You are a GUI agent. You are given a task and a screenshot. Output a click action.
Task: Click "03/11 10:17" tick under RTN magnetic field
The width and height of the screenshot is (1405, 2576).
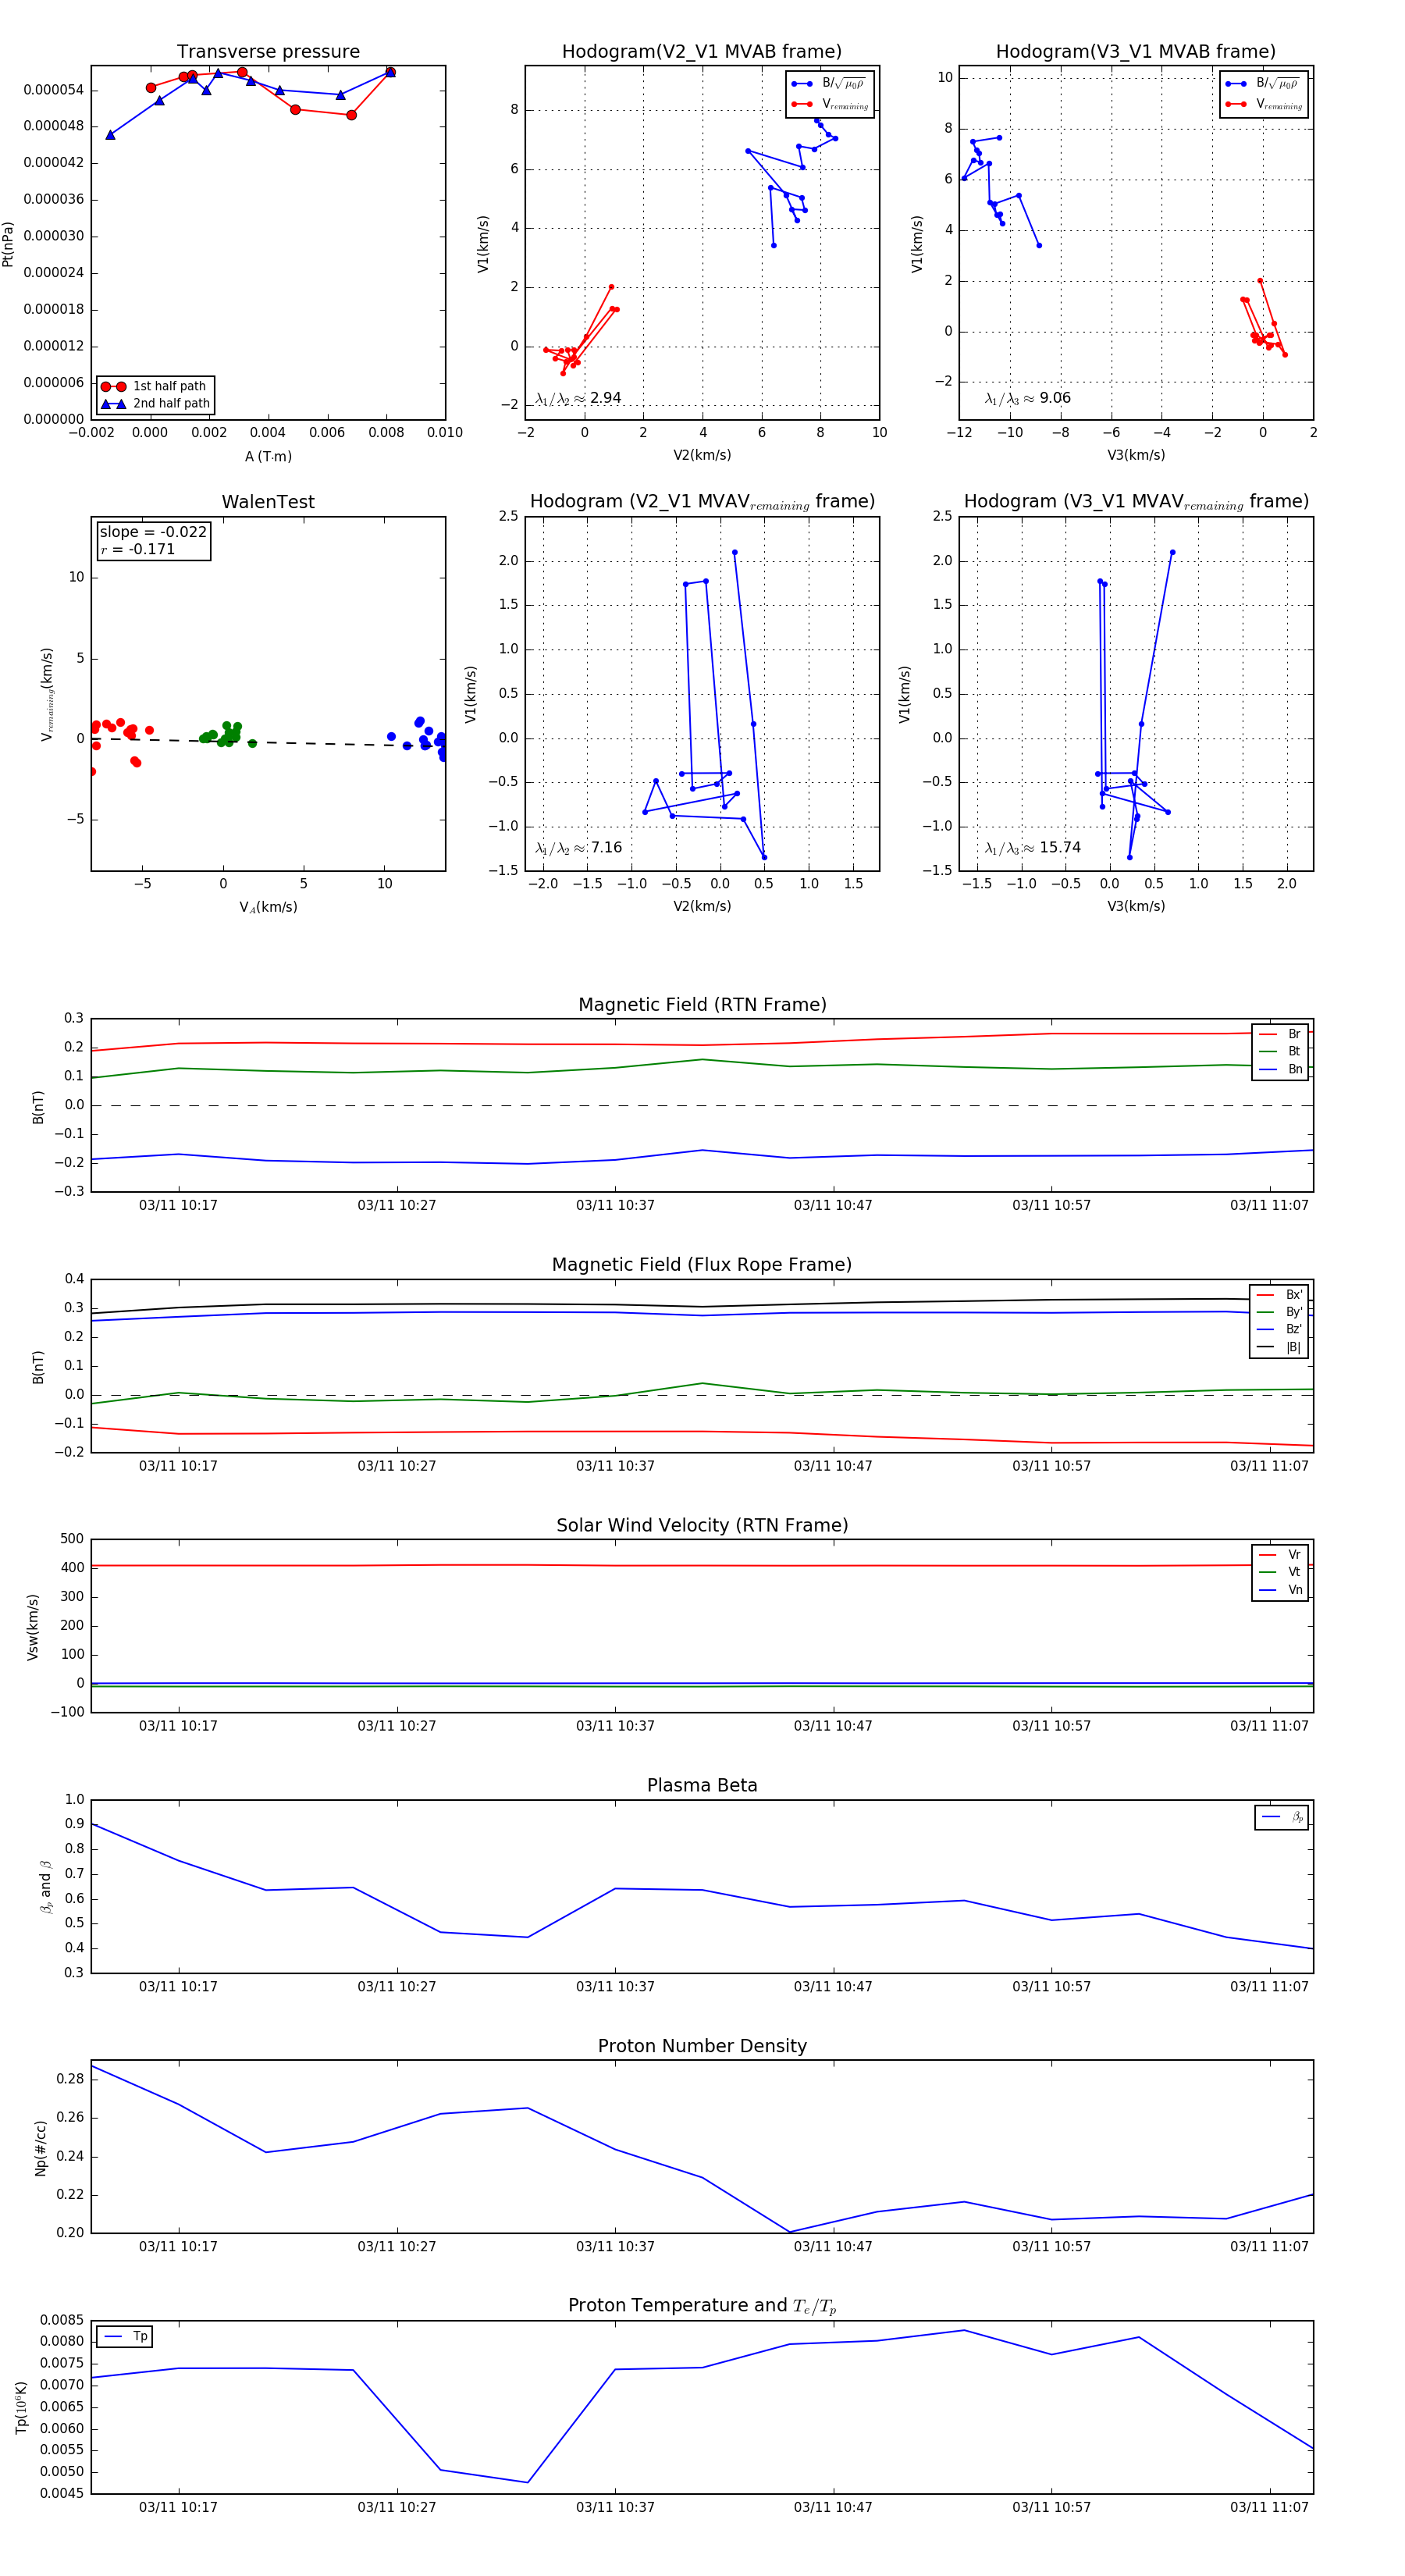[178, 1205]
